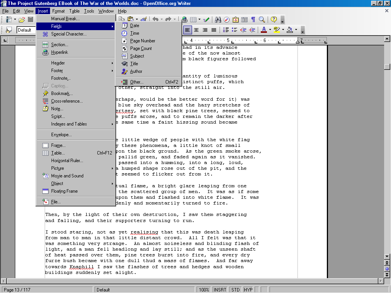Image resolution: width=391 pixels, height=293 pixels.
Task: Open the Format menu
Action: [x=58, y=11]
